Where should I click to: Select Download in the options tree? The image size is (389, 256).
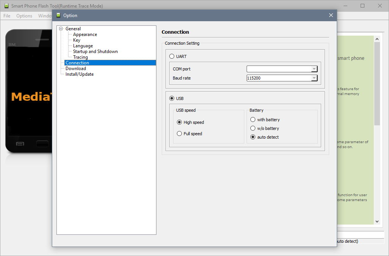coord(75,69)
